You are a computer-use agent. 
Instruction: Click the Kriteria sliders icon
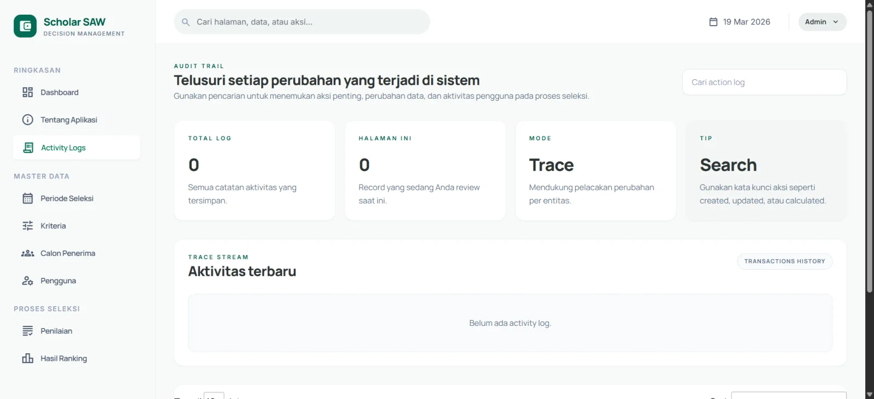click(x=27, y=226)
